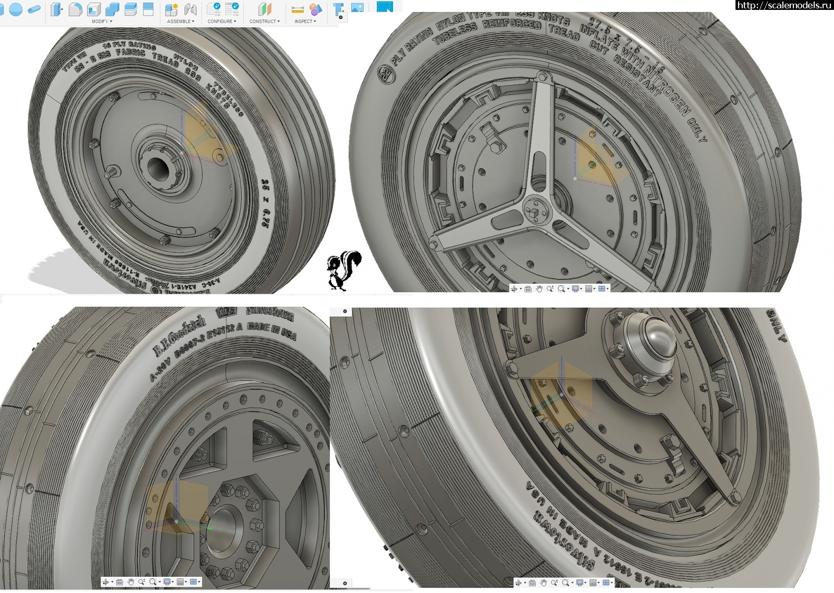
Task: Pick the Shell tool
Action: (94, 9)
